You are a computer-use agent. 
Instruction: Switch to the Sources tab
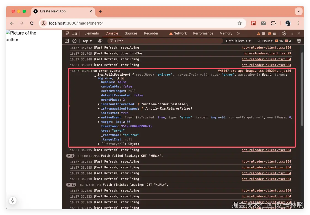click(x=131, y=33)
